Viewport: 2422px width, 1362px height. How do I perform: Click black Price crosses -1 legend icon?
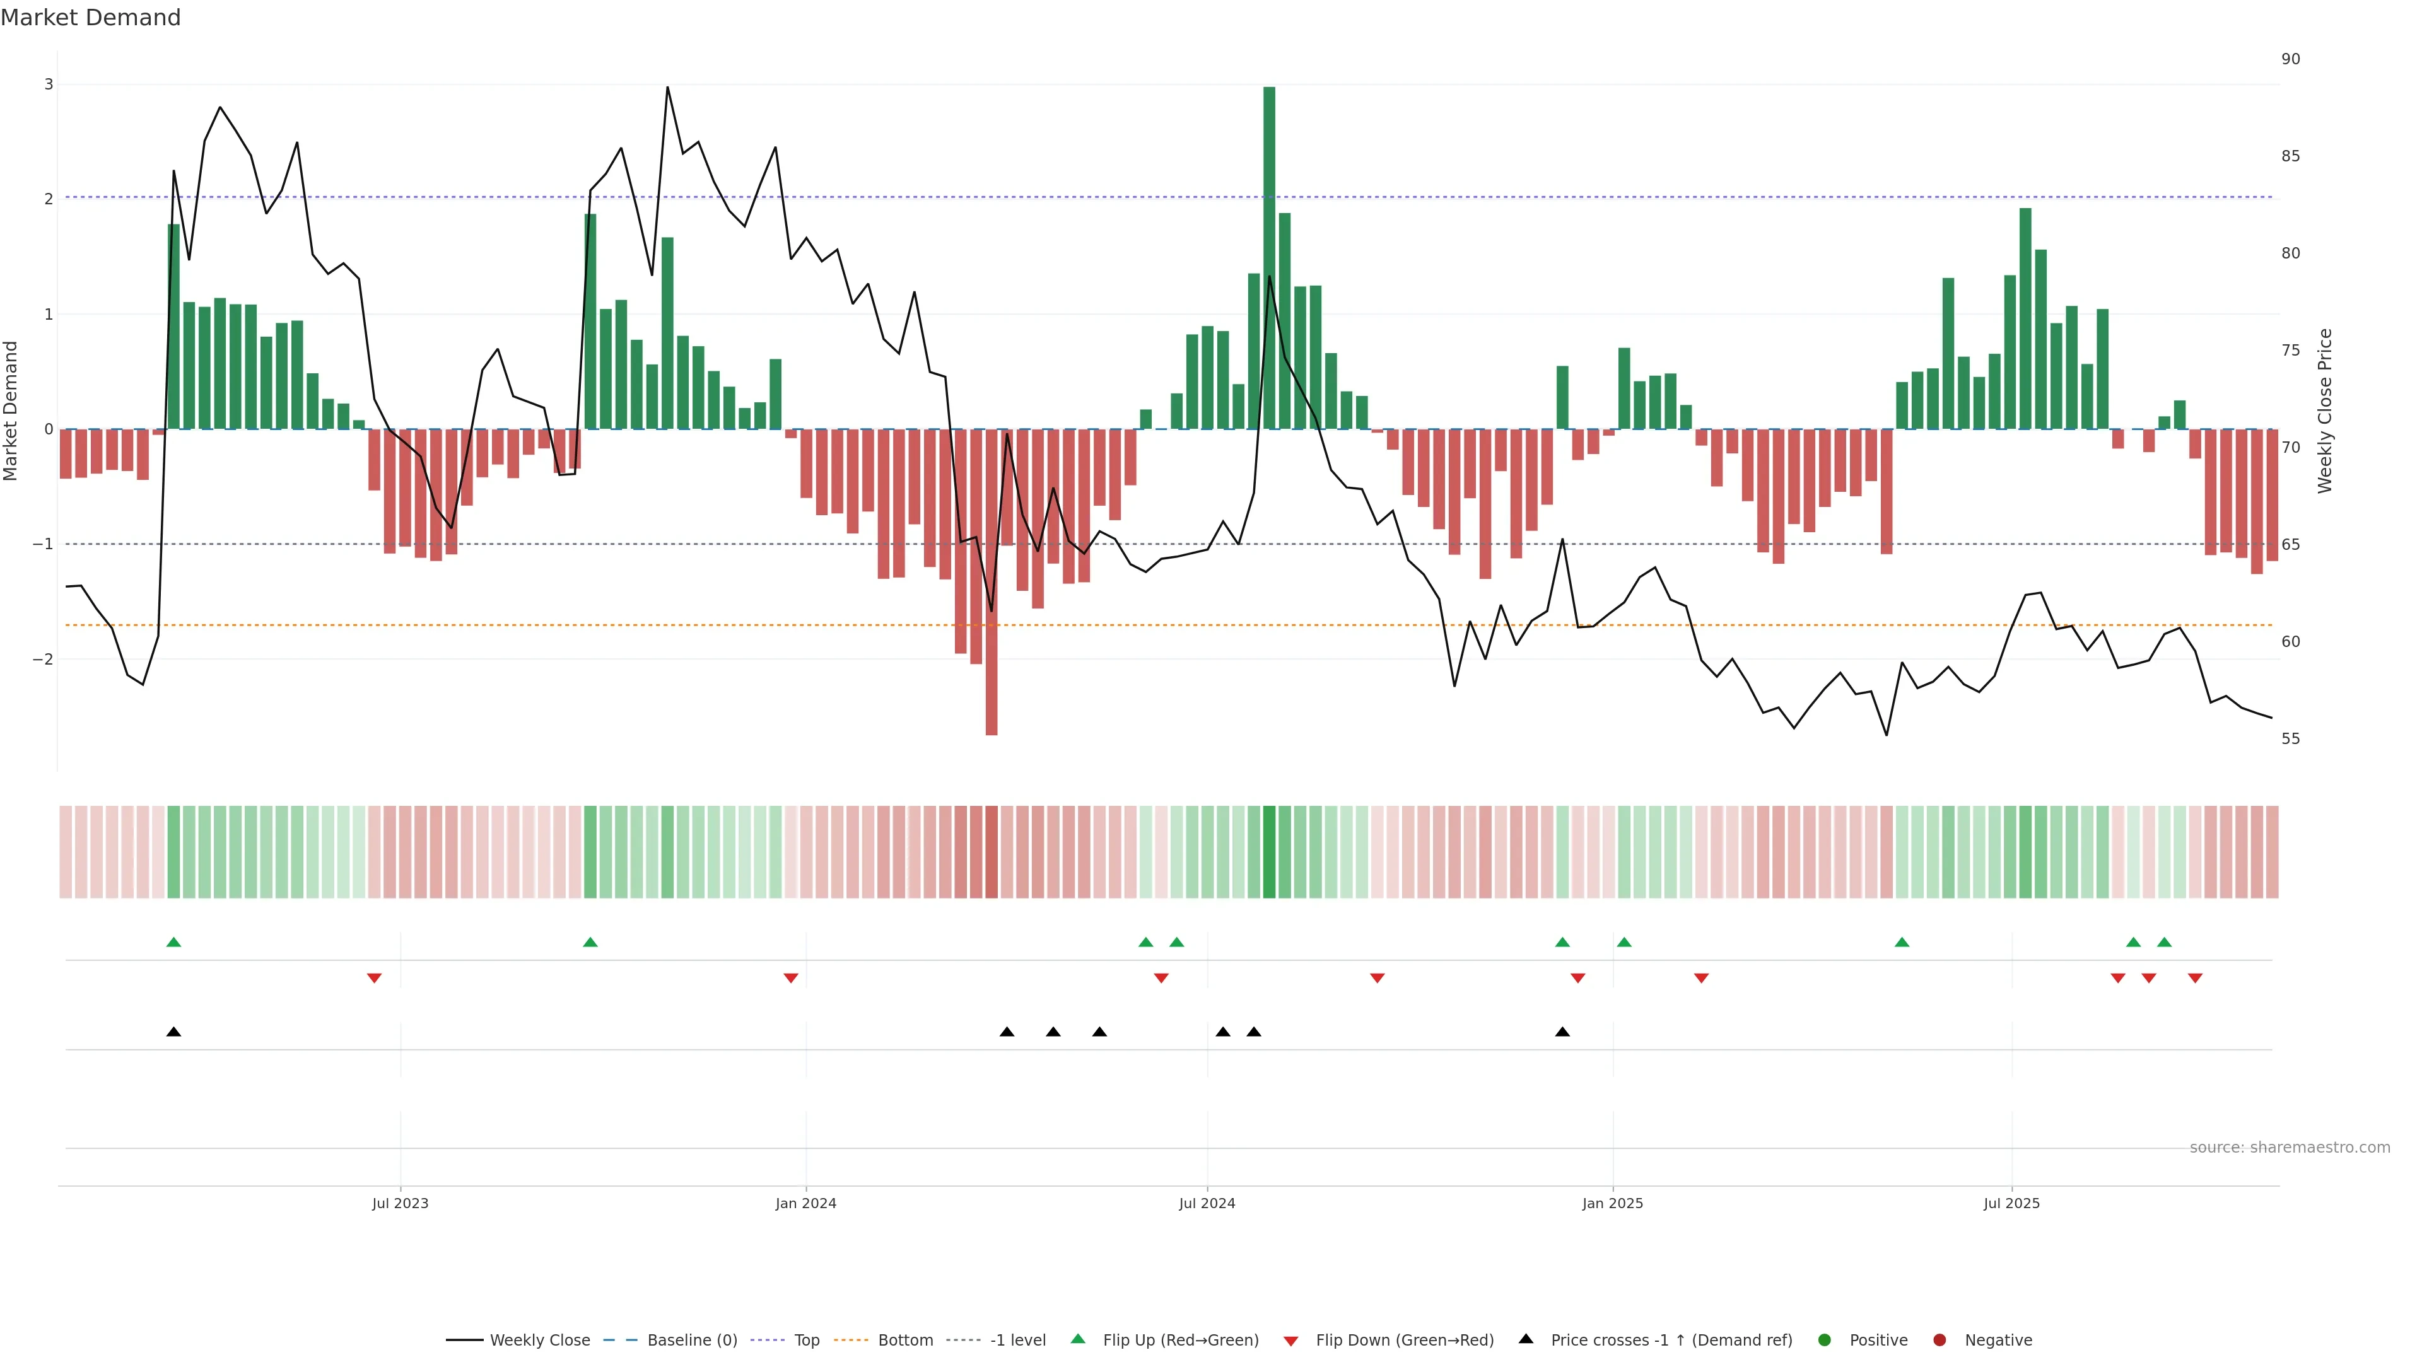(1526, 1339)
